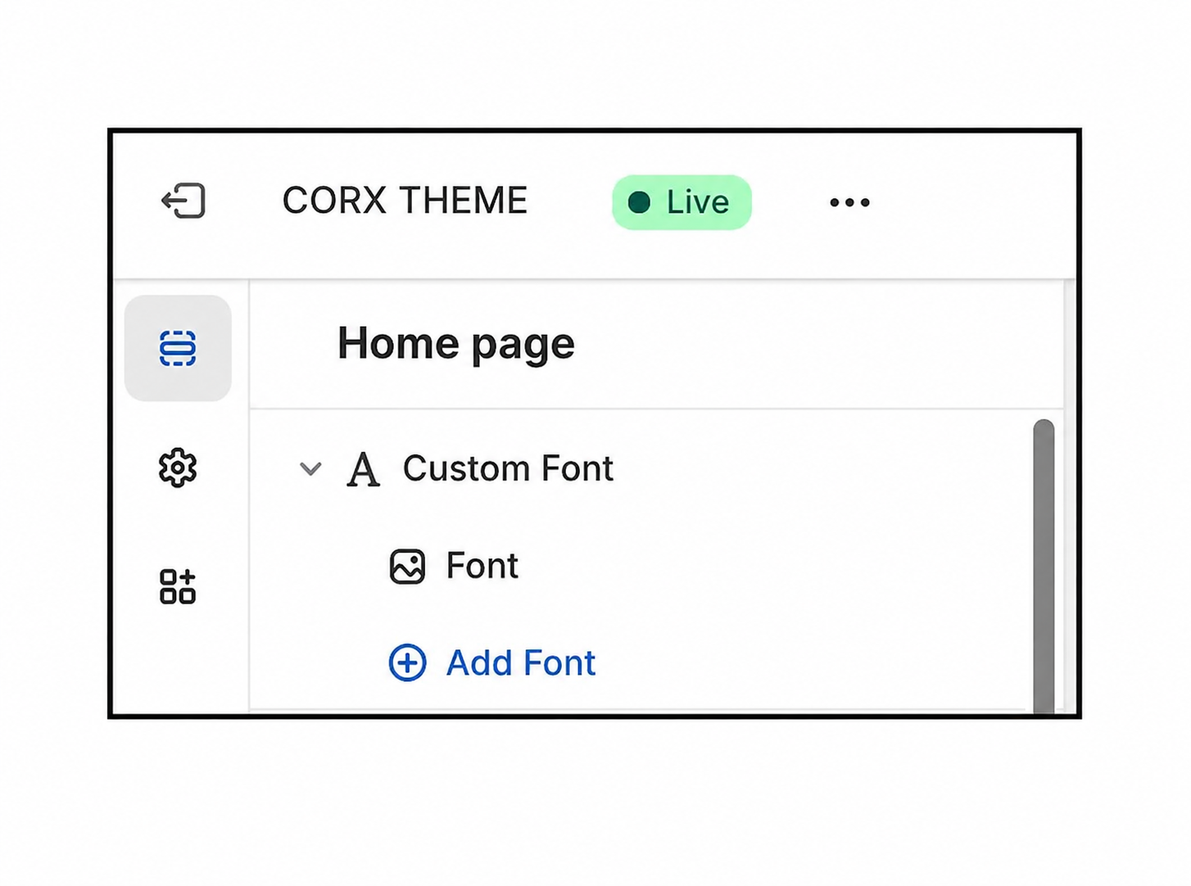Click the gray vertical scrollbar thumb

coord(1044,565)
